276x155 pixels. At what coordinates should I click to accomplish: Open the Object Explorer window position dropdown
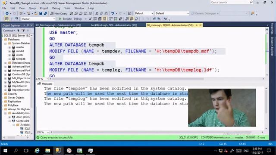24,25
